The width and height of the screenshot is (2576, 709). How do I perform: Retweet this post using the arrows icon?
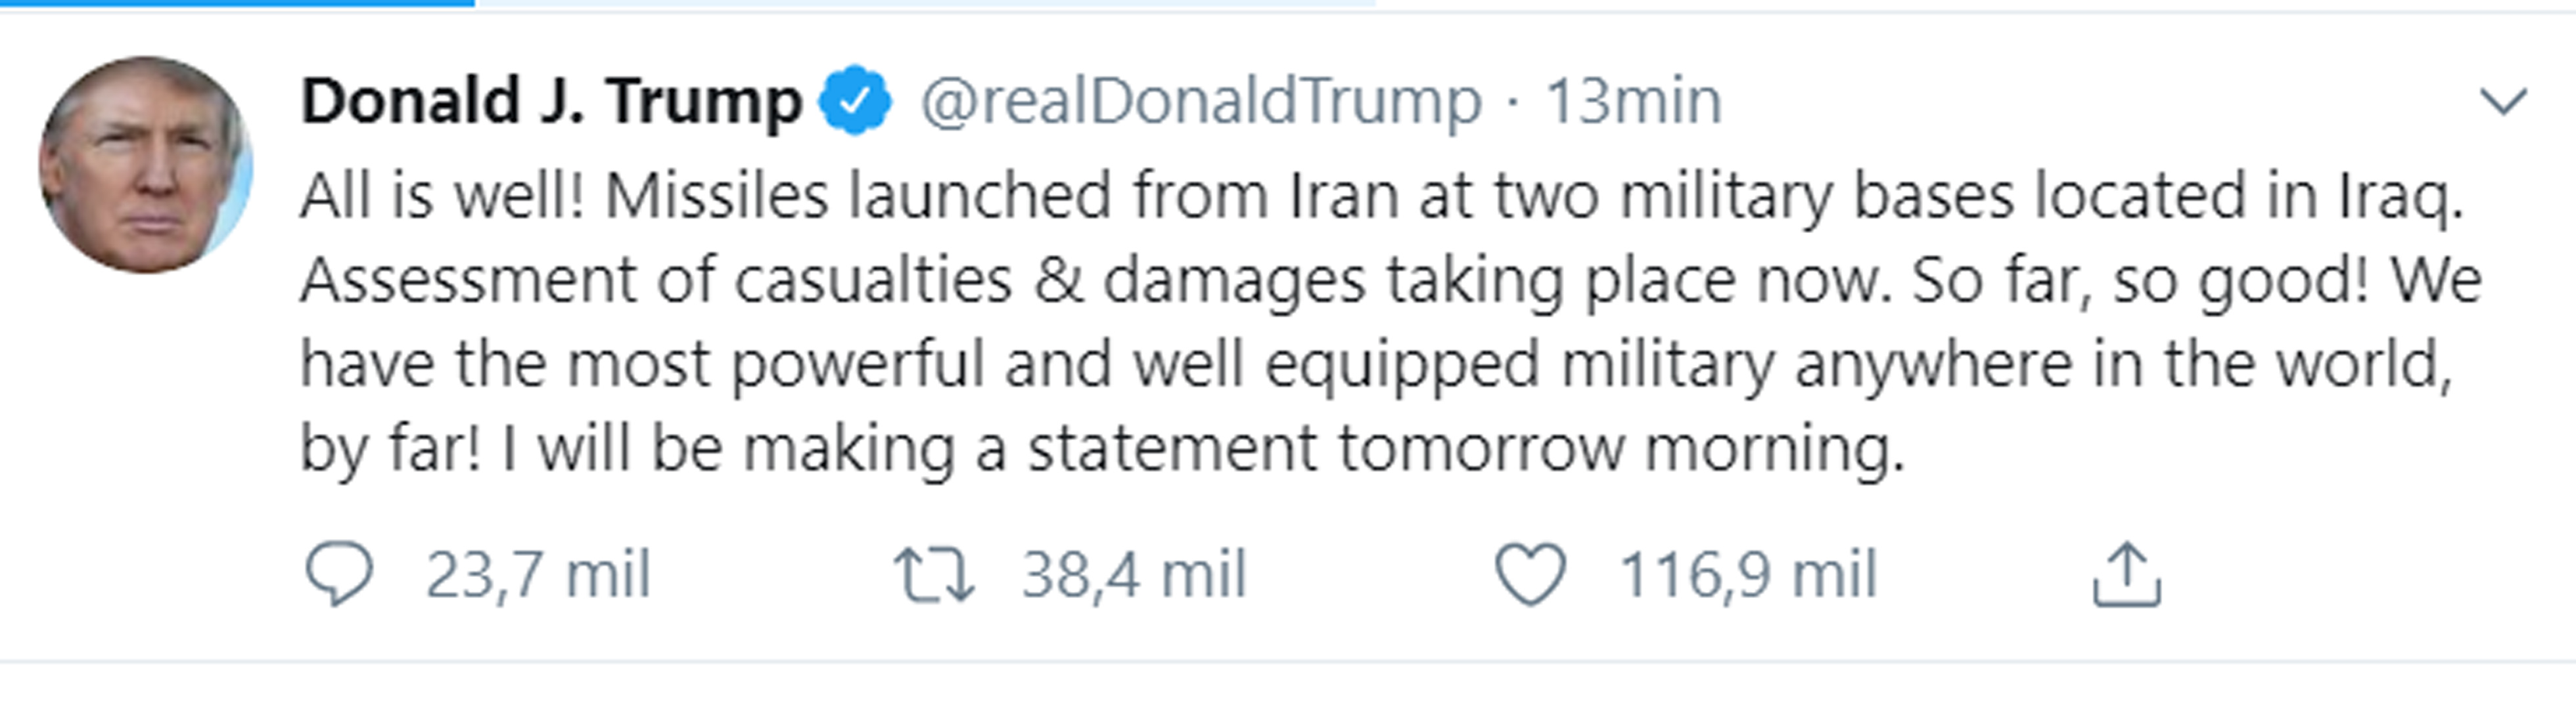[x=933, y=574]
